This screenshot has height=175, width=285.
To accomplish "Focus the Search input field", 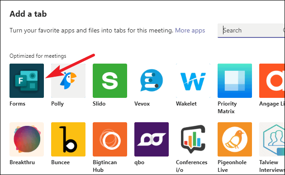I will tap(251, 30).
